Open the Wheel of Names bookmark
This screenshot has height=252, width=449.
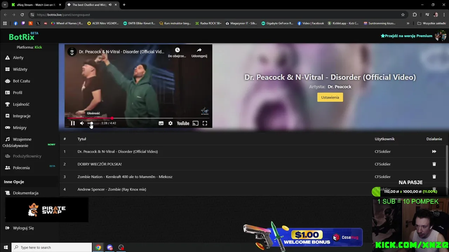pyautogui.click(x=67, y=23)
